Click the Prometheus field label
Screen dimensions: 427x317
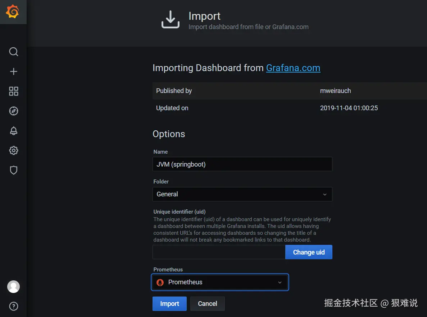(x=168, y=269)
